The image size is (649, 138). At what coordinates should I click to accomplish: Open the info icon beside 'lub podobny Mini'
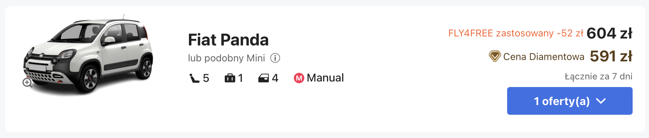[275, 58]
